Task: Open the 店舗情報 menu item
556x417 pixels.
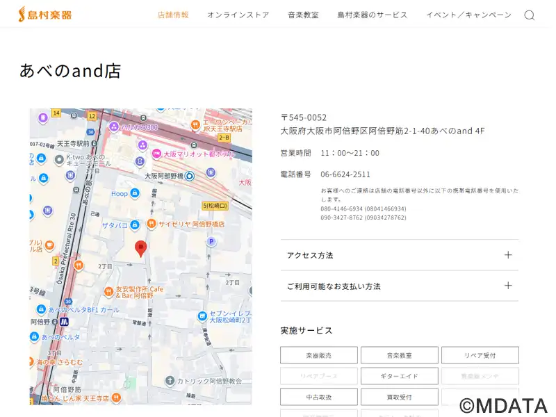Action: pyautogui.click(x=173, y=15)
